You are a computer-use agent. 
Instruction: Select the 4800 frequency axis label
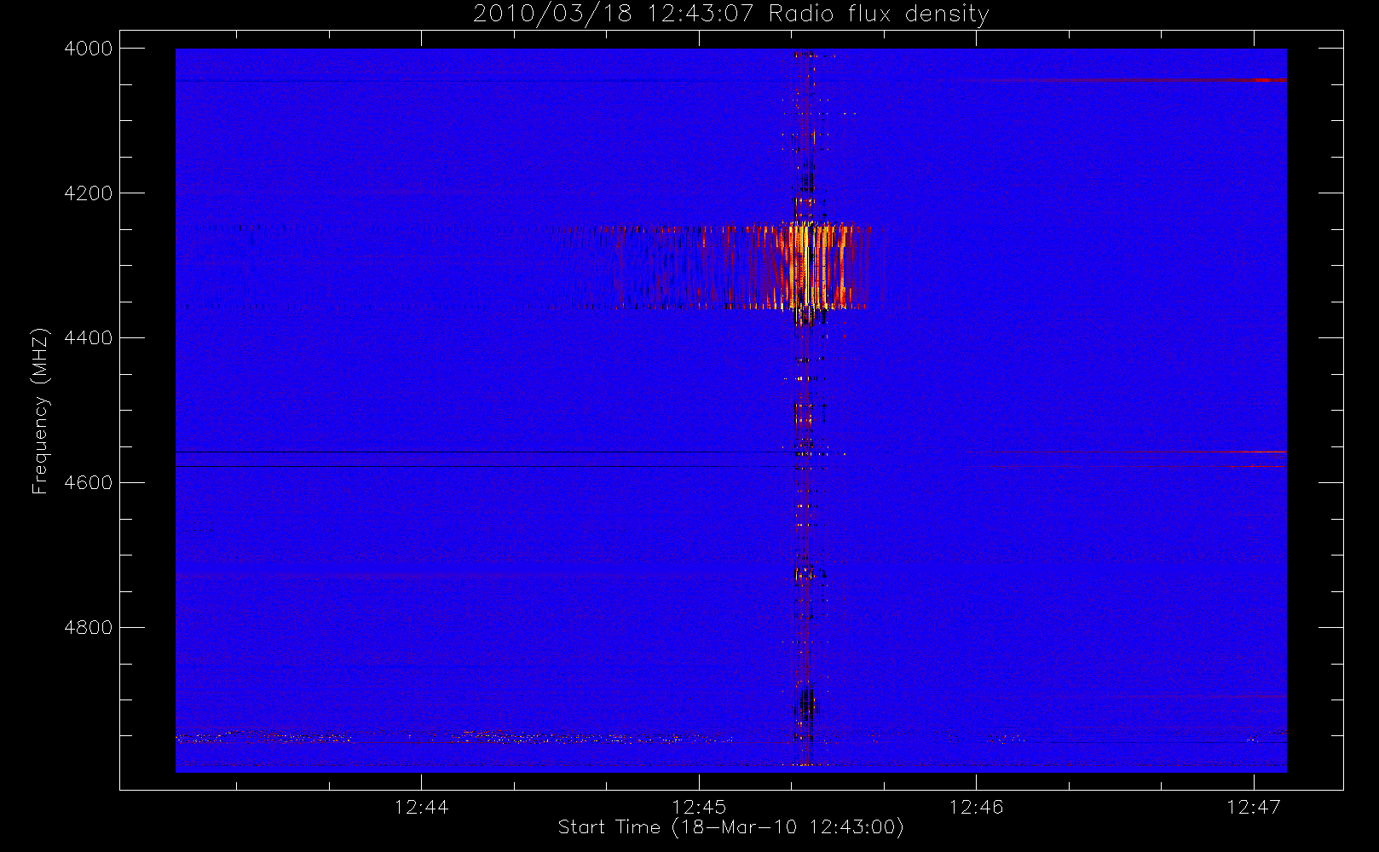[89, 628]
